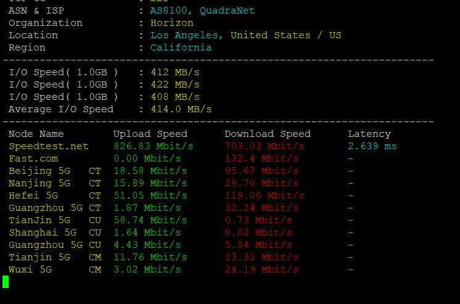Click the Upload Speed column header

[x=150, y=134]
